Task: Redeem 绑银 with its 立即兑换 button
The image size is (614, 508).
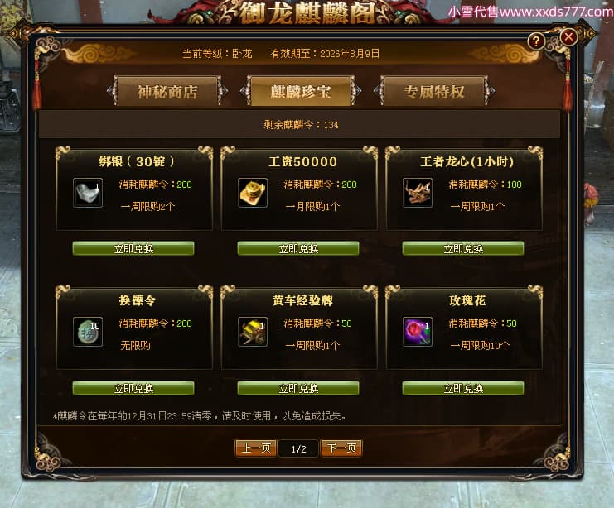Action: click(x=133, y=248)
